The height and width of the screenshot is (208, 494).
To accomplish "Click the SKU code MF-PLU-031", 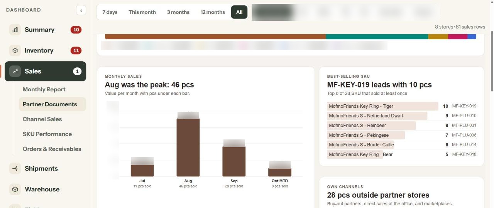I will pos(464,126).
